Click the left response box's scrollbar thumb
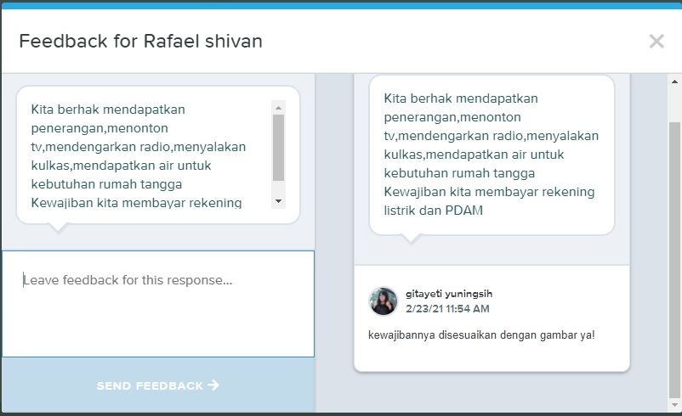Image resolution: width=682 pixels, height=416 pixels. coord(278,148)
